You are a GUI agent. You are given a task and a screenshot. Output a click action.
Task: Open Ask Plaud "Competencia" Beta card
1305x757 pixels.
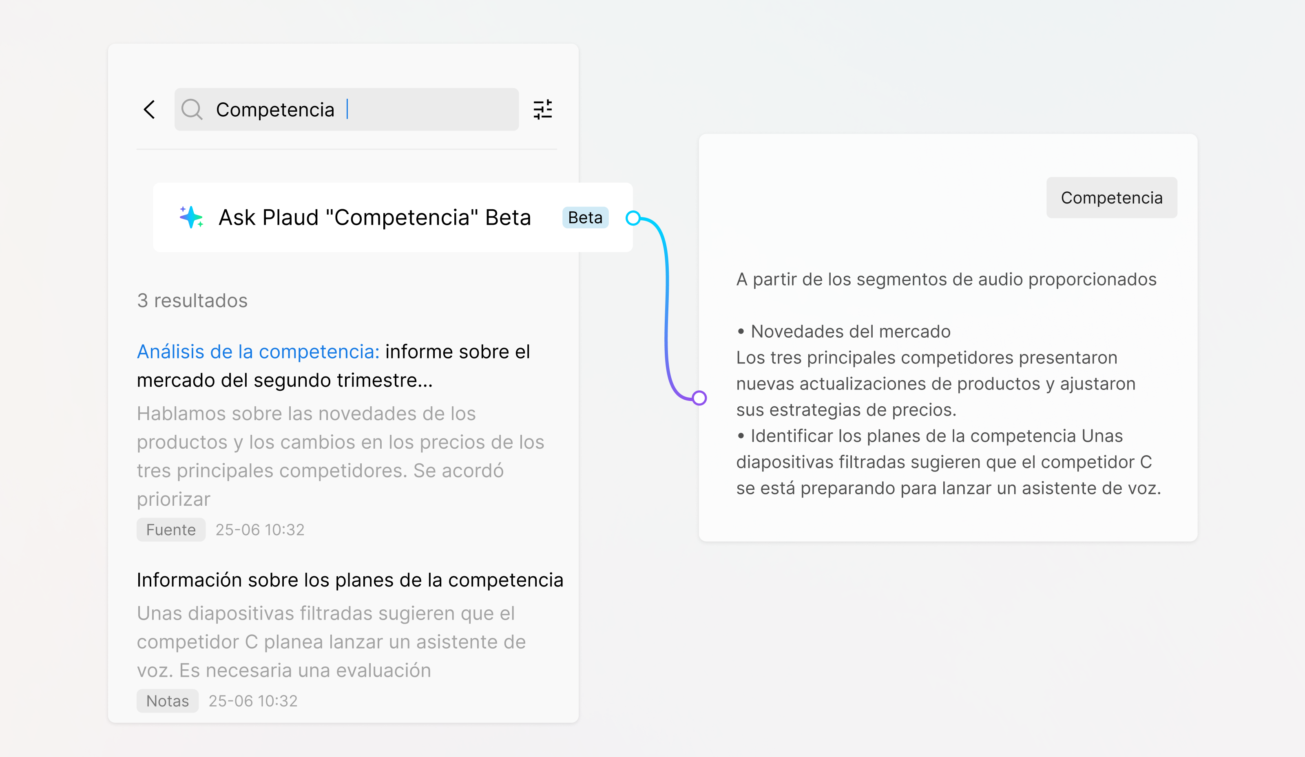tap(374, 217)
